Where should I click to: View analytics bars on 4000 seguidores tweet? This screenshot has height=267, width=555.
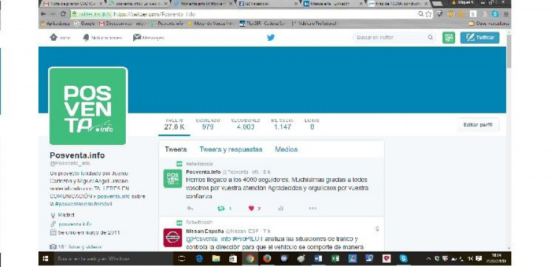[281, 208]
